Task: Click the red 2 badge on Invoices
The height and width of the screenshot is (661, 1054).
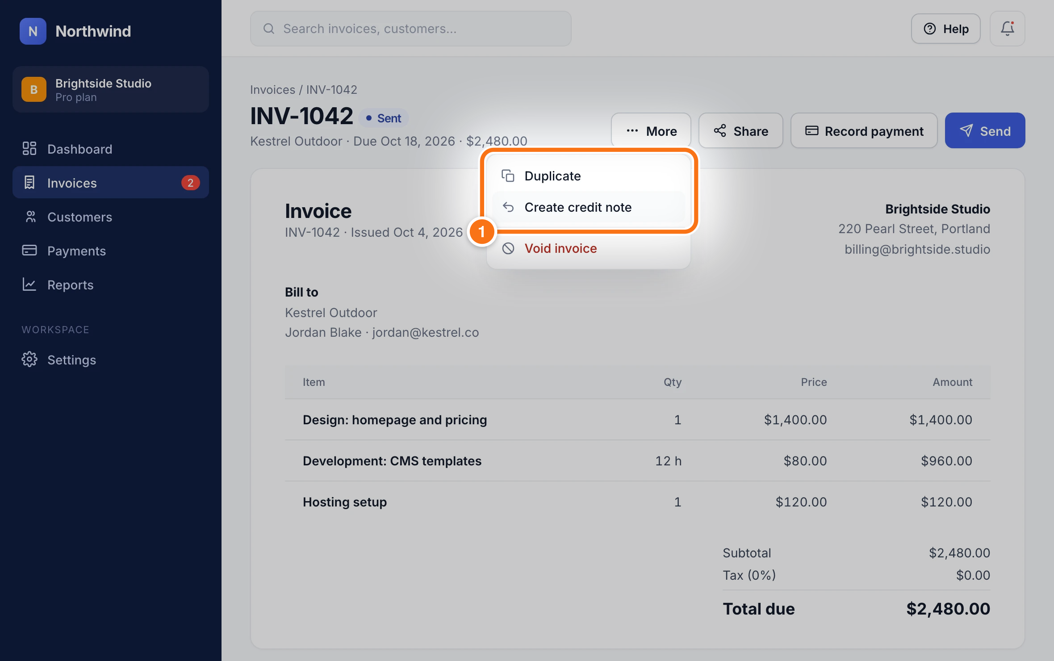Action: pos(190,183)
